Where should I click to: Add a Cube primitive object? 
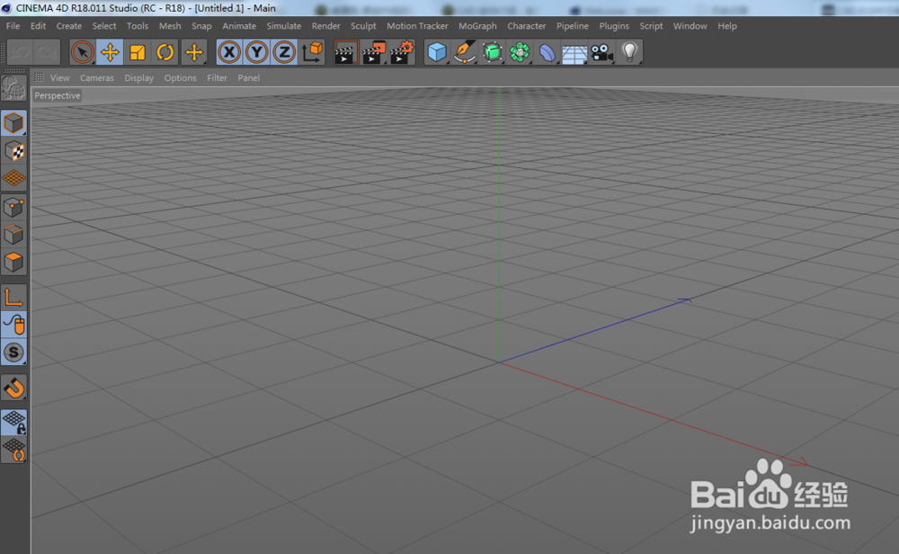(437, 53)
